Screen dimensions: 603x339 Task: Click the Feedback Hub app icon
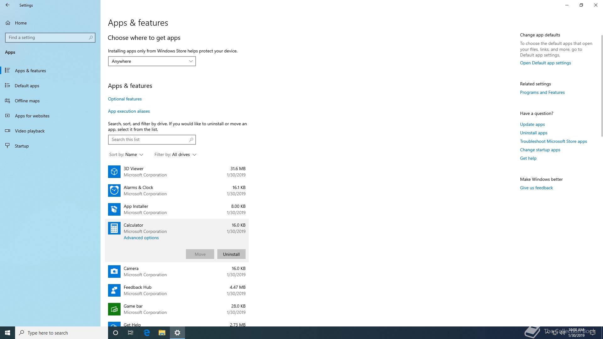click(114, 290)
